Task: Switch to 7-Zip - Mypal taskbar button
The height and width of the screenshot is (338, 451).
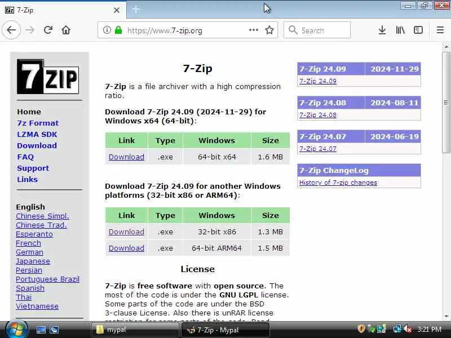Action: (225, 330)
